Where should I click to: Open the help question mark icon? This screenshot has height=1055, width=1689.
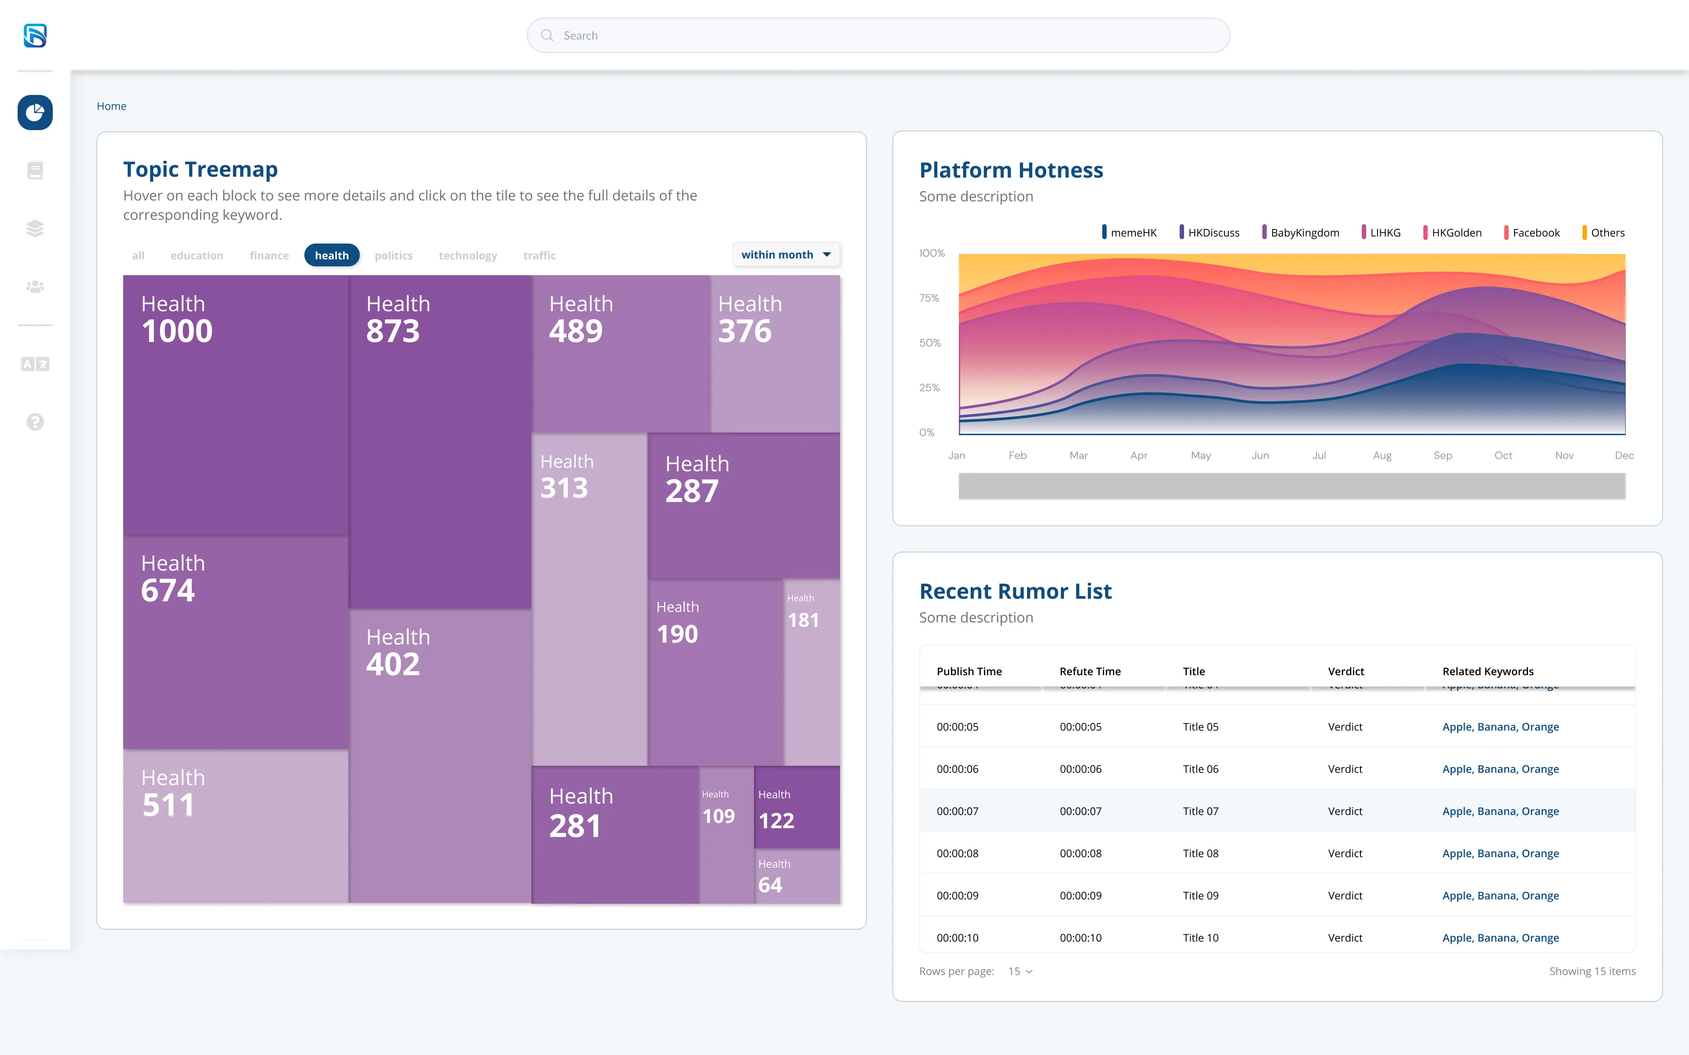[35, 422]
